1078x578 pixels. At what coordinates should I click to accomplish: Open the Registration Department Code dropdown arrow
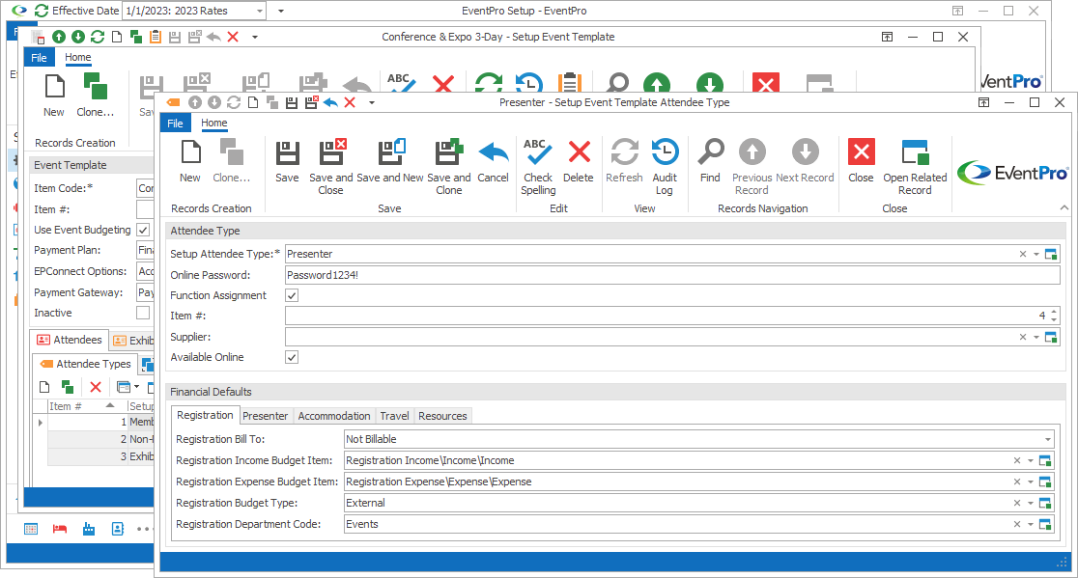(1031, 525)
